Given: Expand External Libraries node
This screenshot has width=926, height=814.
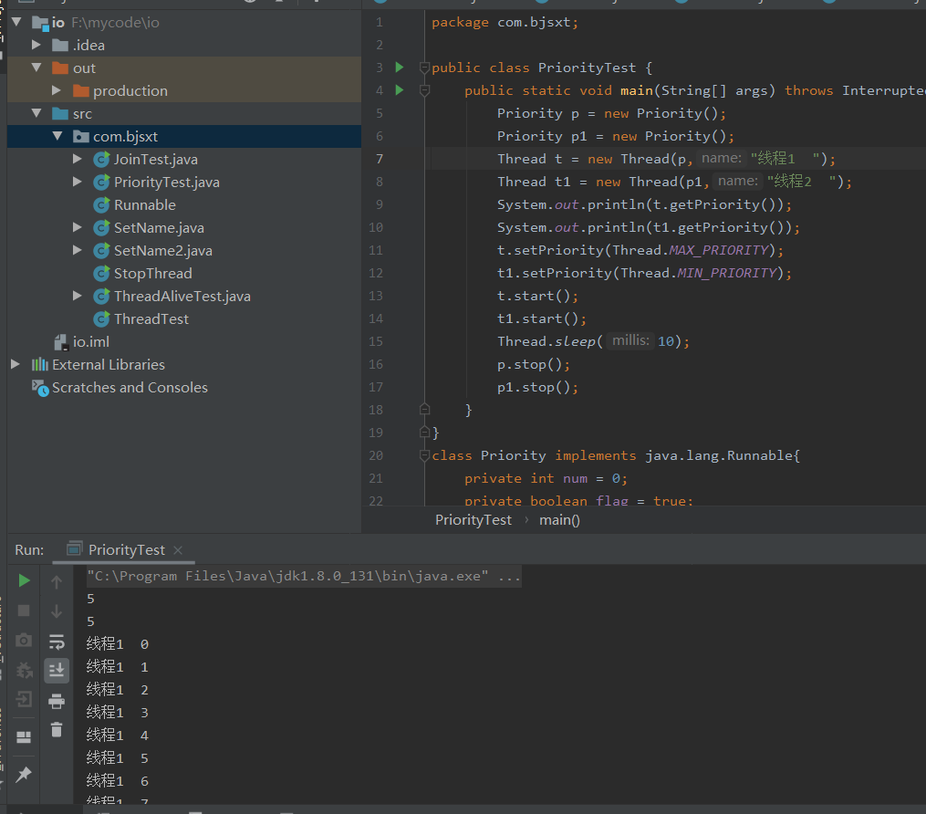Looking at the screenshot, I should click(x=16, y=364).
